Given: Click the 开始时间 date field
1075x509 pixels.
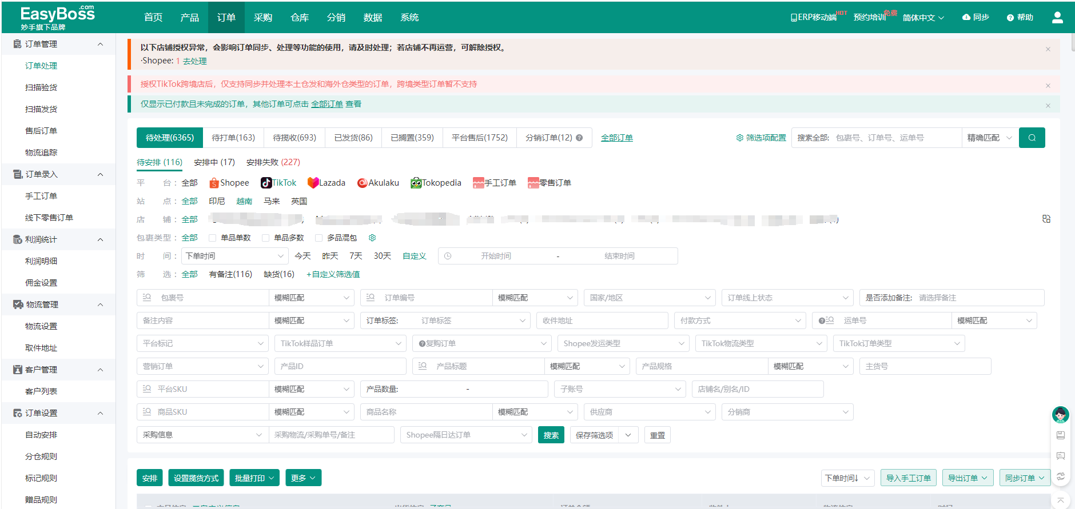Looking at the screenshot, I should (x=496, y=256).
